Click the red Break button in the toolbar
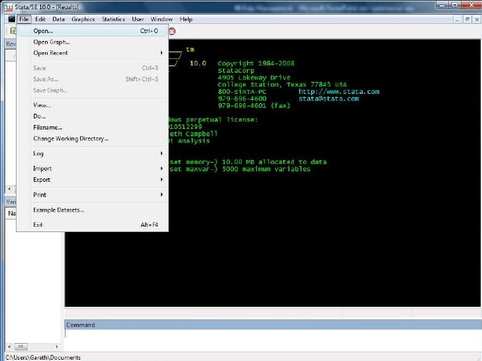Screen dimensions: 482x361 [x=172, y=31]
